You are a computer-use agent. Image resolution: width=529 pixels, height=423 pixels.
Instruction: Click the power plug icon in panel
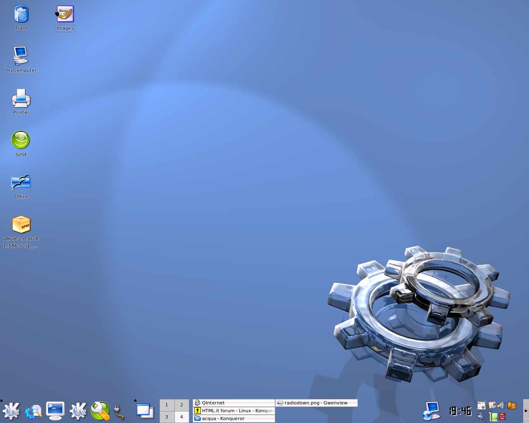tap(119, 411)
